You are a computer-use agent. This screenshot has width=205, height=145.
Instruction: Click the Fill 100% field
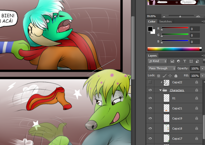pos(195,76)
